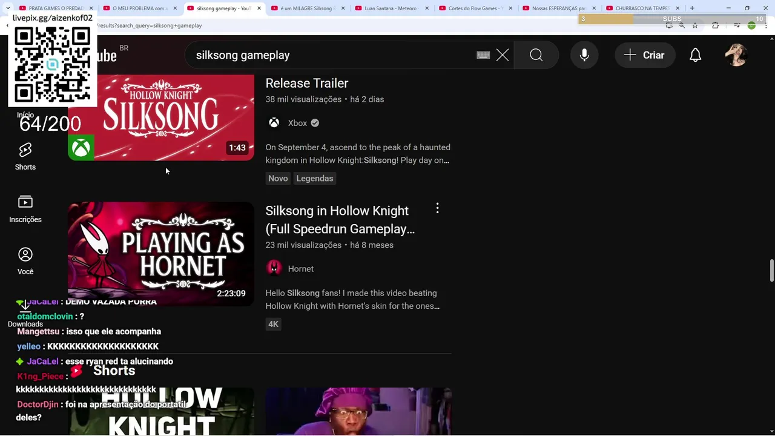Click the livepix QR code overlay

[52, 65]
